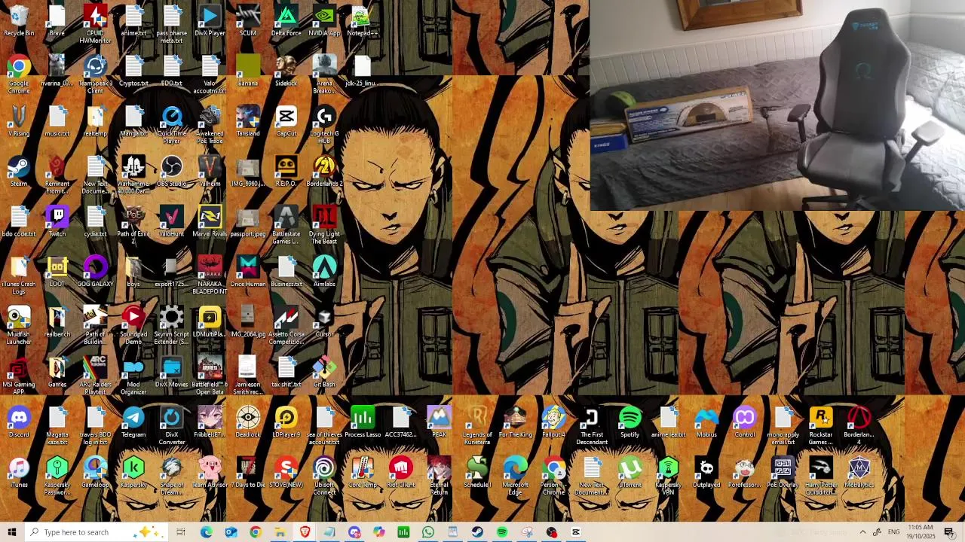Open the iTunes desktop shortcut
The height and width of the screenshot is (542, 965).
pyautogui.click(x=19, y=473)
